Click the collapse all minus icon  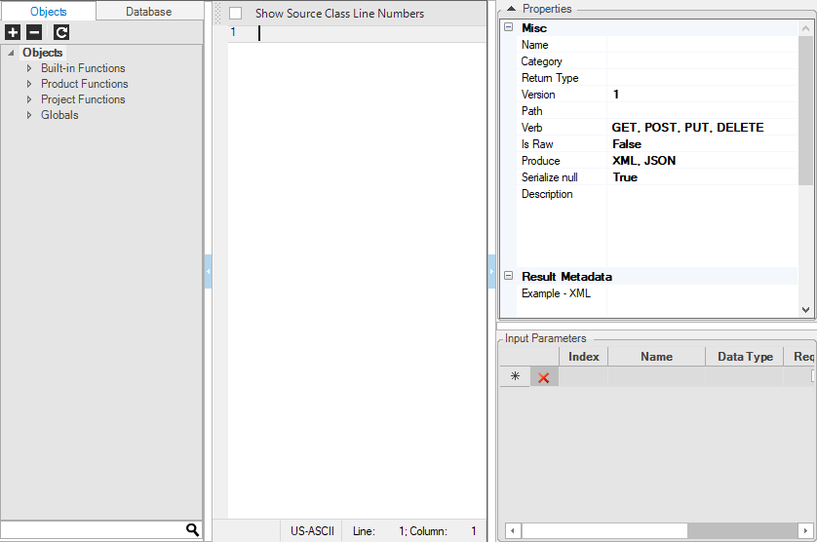[34, 32]
